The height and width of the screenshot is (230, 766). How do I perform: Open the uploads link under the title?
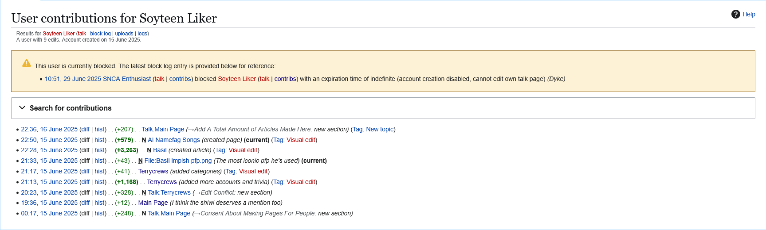click(124, 34)
